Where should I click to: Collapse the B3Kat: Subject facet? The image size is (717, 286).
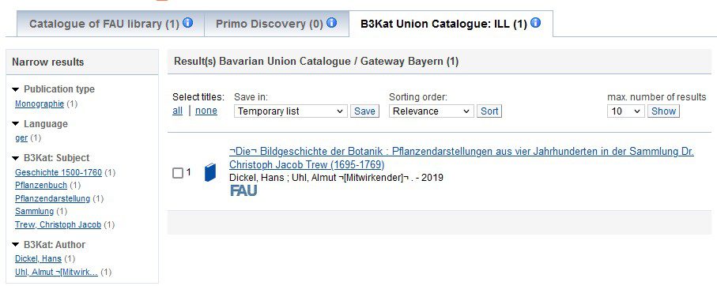16,158
